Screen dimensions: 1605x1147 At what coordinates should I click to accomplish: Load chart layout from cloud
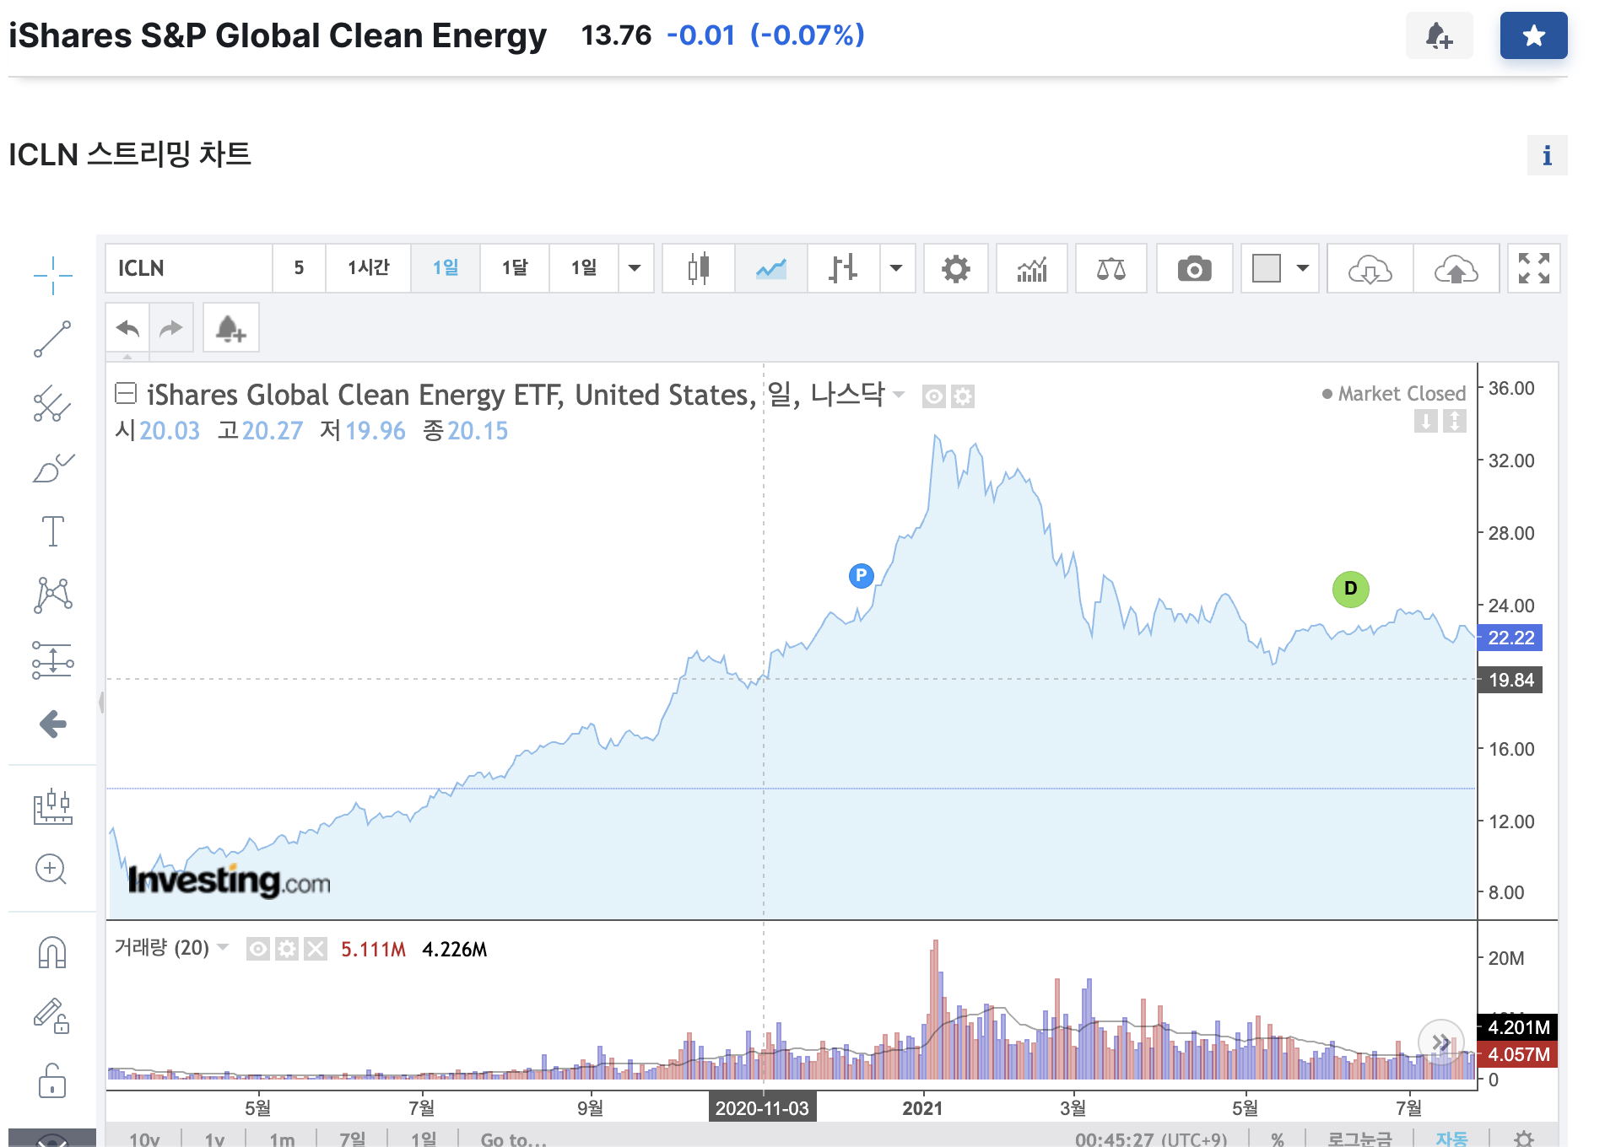tap(1370, 268)
